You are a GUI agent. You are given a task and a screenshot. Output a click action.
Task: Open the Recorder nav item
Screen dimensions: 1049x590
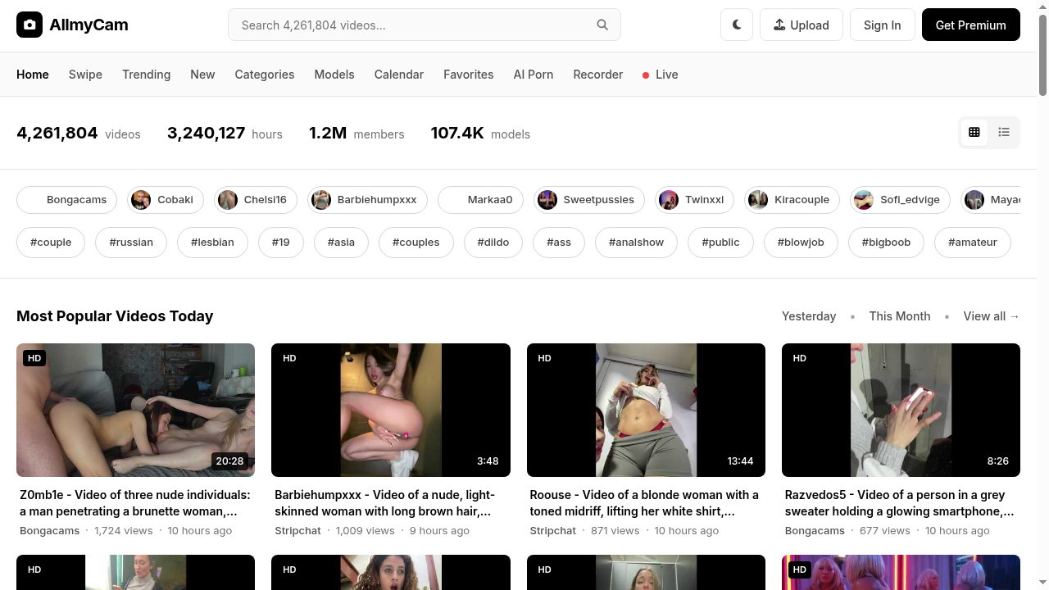point(597,75)
